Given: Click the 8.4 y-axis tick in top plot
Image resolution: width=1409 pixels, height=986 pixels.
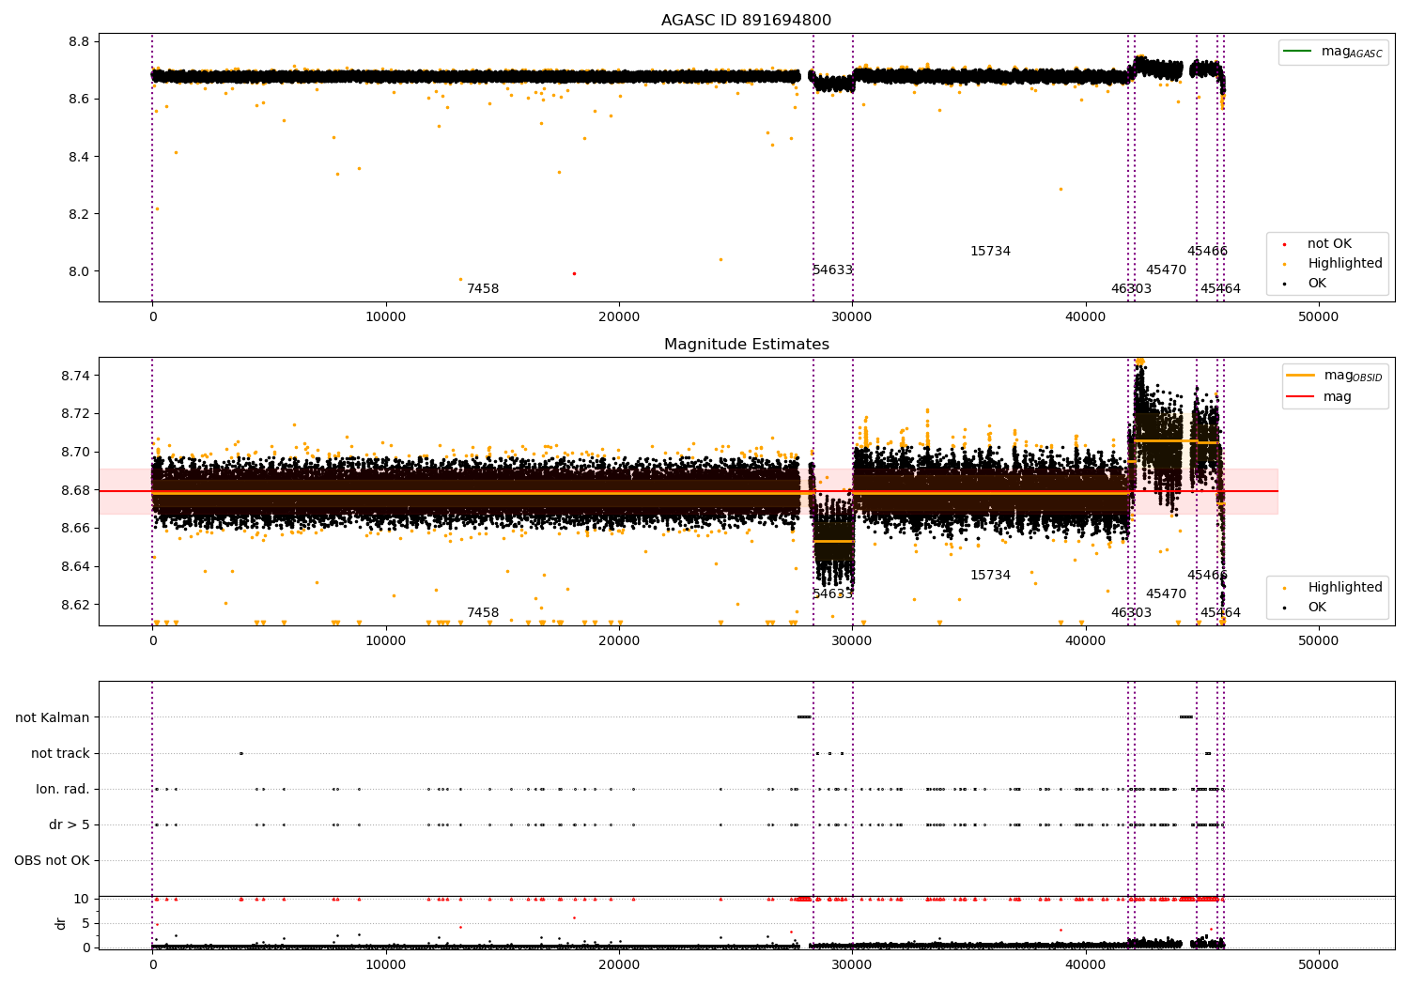Looking at the screenshot, I should pos(79,157).
